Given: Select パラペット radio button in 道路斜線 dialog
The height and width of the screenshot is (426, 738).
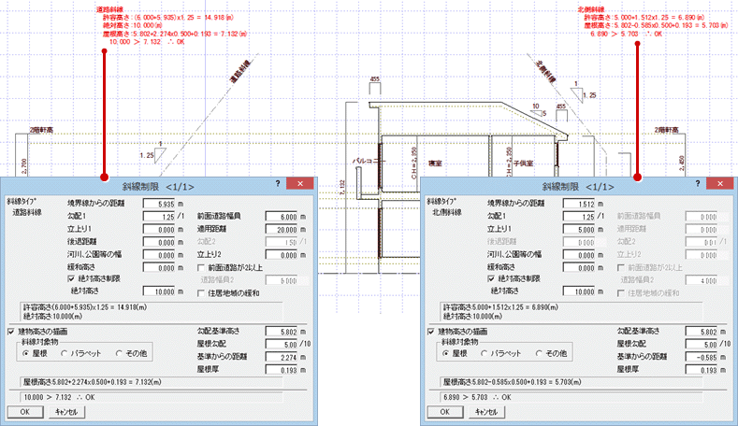Looking at the screenshot, I should coord(65,353).
